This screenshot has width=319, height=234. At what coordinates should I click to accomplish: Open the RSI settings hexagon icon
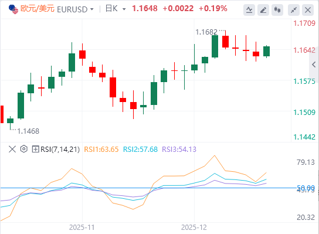pos(24,149)
